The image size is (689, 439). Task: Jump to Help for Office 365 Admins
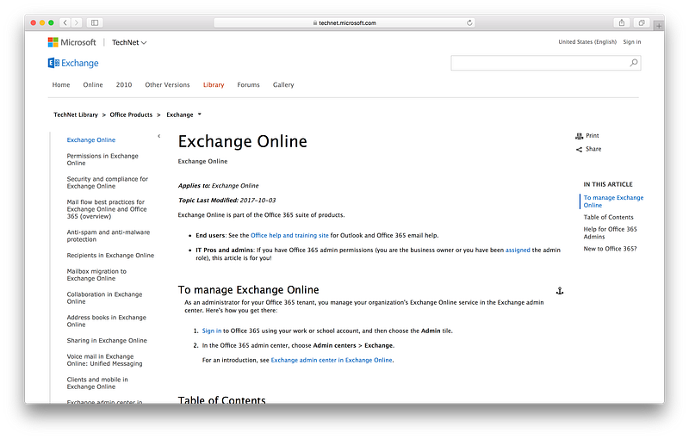coord(610,232)
